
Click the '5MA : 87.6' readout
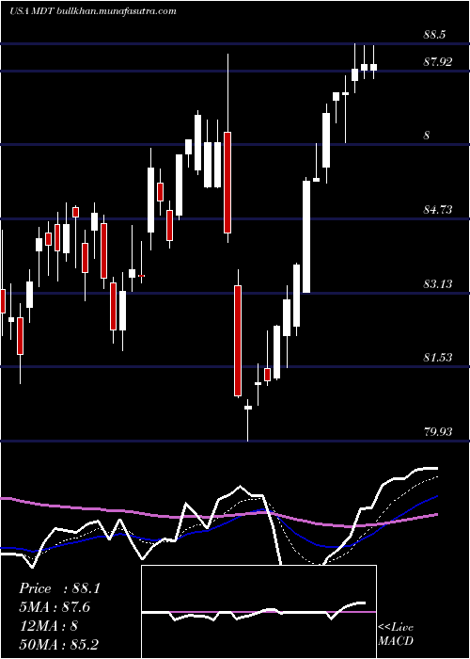[x=55, y=607]
